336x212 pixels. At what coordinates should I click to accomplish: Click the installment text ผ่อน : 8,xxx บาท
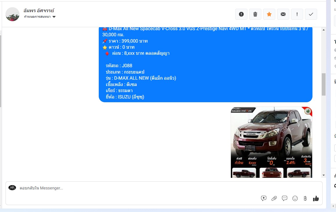pyautogui.click(x=128, y=53)
